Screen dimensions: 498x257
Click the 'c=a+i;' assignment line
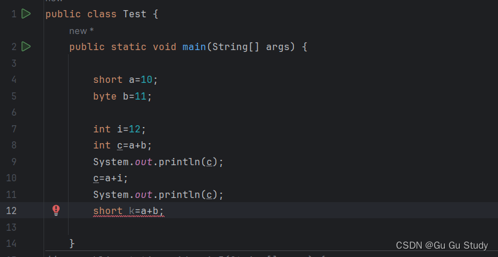point(110,178)
